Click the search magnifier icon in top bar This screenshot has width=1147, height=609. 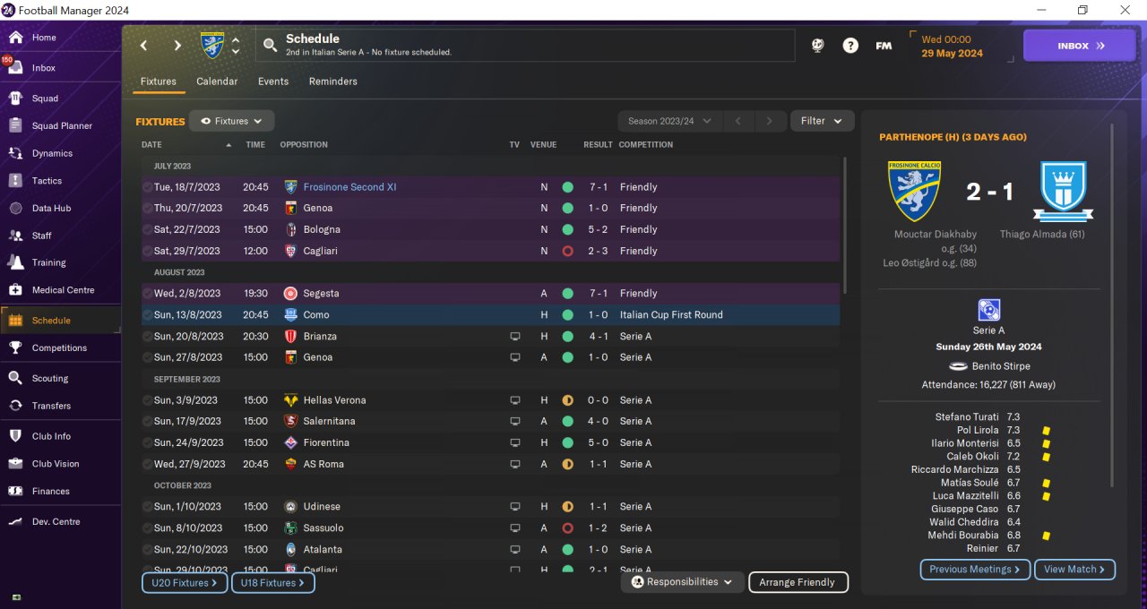click(270, 45)
